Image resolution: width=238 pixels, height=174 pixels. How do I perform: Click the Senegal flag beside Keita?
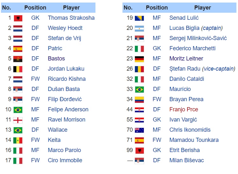tap(18, 140)
